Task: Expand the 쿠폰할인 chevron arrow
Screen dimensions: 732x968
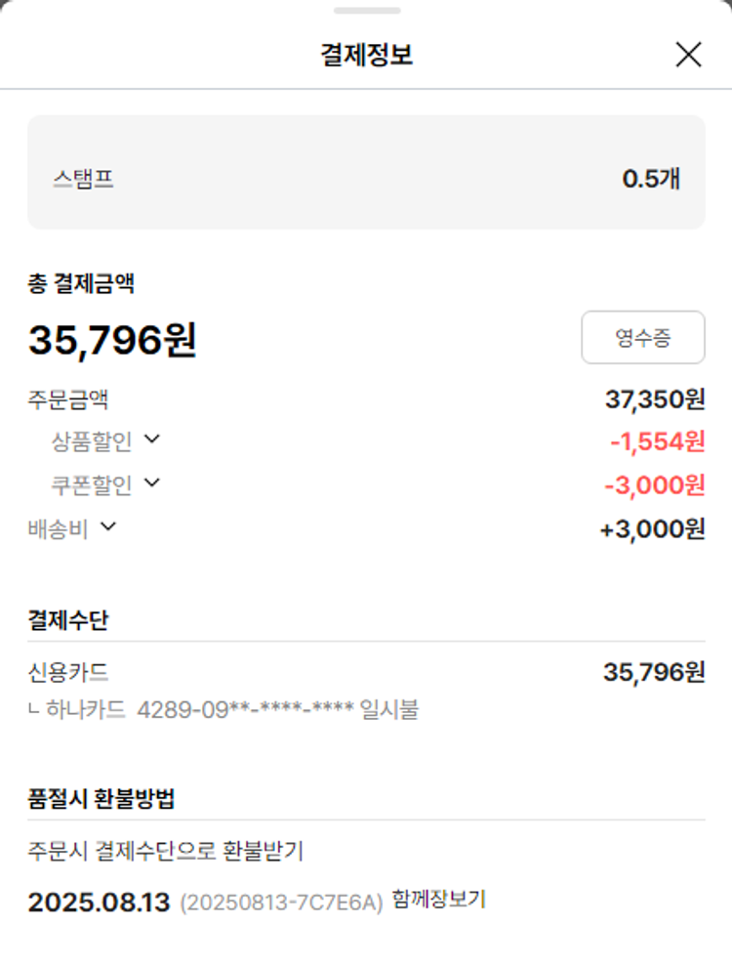Action: point(151,483)
